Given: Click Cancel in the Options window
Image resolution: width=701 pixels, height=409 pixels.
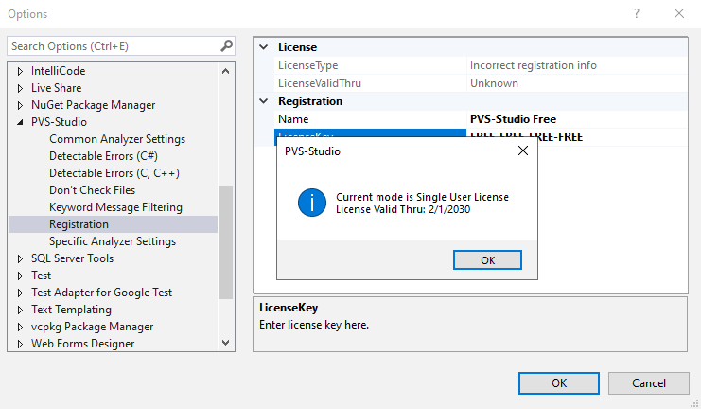Looking at the screenshot, I should tap(648, 382).
